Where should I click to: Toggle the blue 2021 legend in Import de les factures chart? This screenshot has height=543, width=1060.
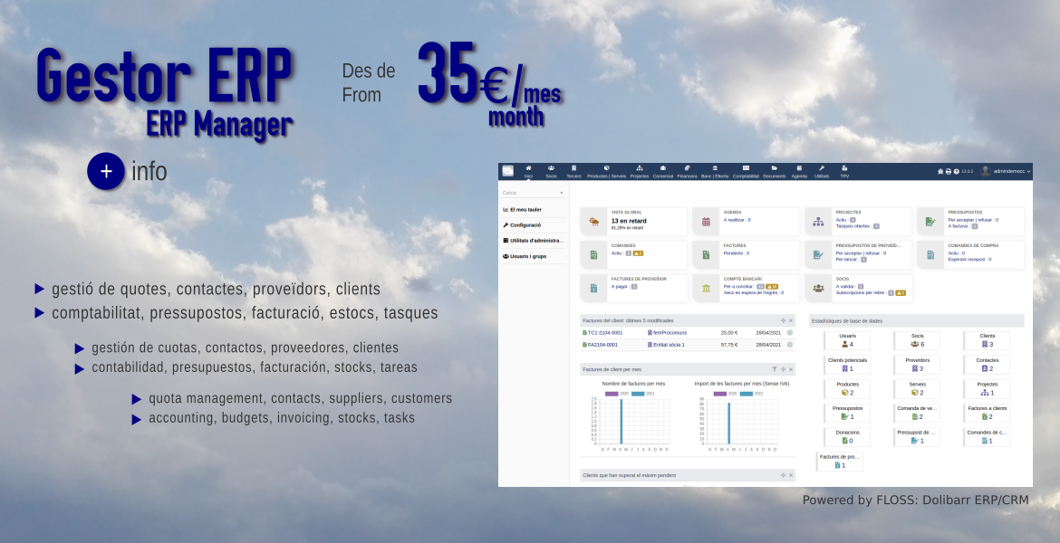[747, 394]
